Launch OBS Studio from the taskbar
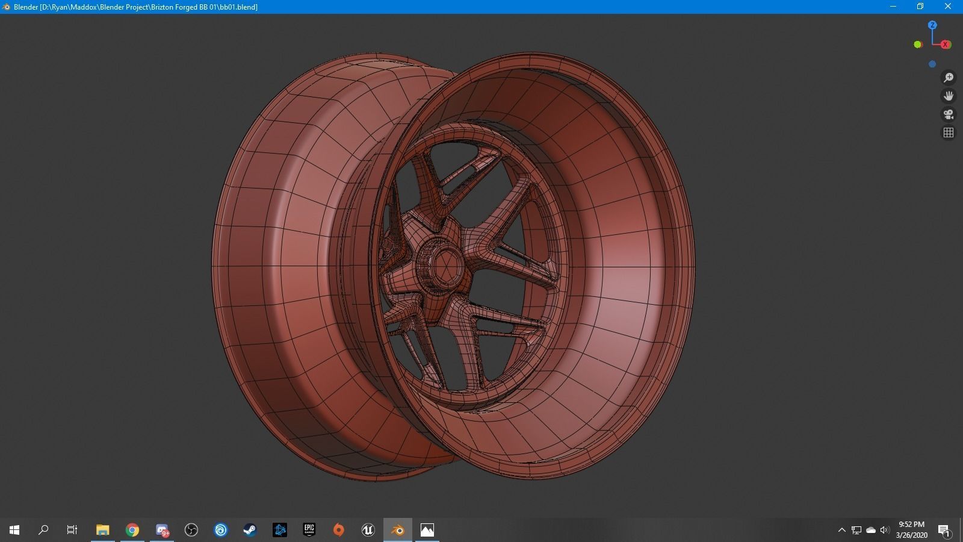 pyautogui.click(x=191, y=530)
